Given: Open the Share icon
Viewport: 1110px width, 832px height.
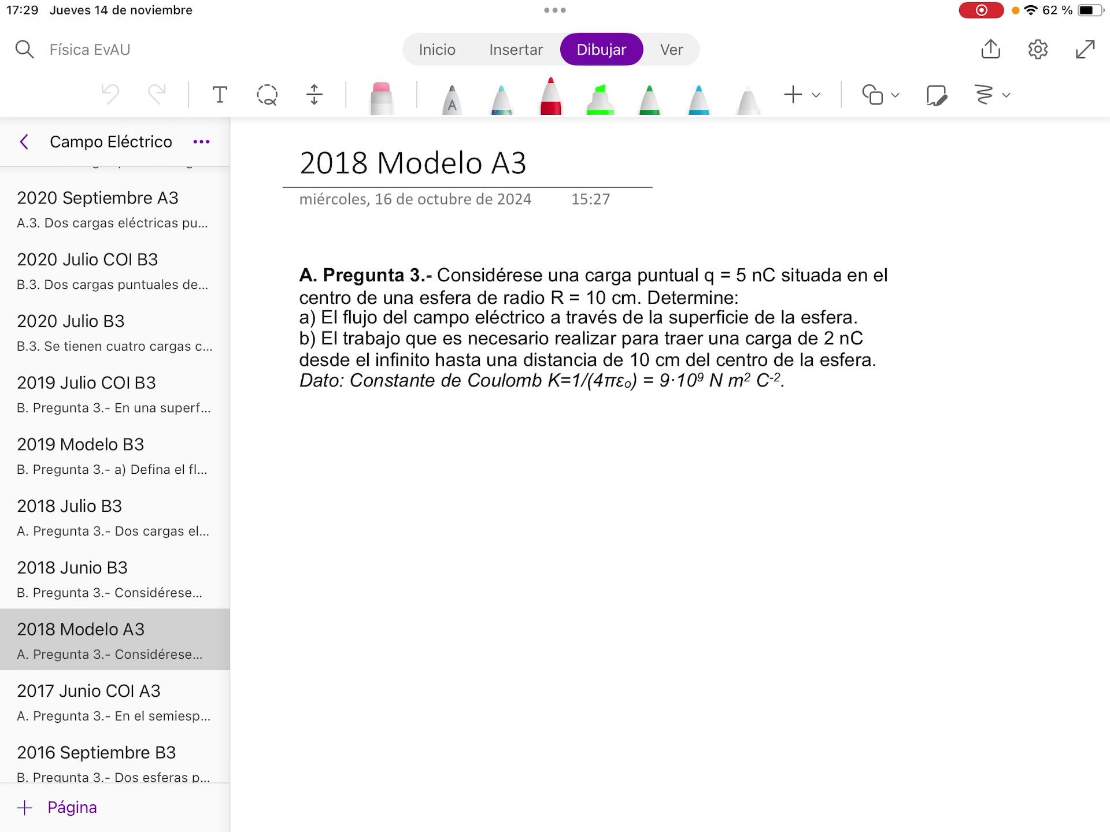Looking at the screenshot, I should pyautogui.click(x=990, y=49).
